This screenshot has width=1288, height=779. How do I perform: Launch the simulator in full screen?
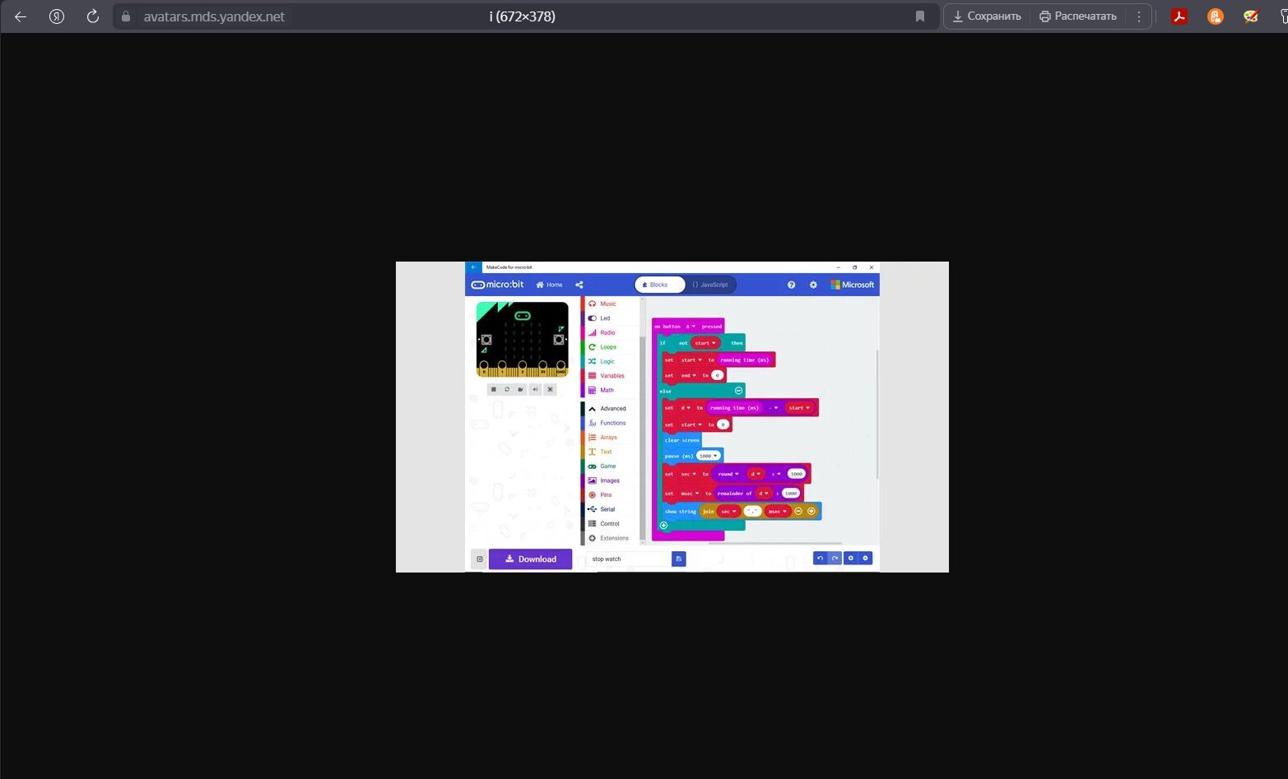pyautogui.click(x=551, y=389)
